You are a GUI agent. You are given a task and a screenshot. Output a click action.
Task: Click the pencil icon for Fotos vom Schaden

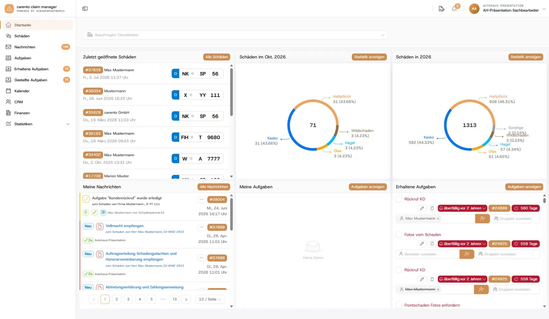pyautogui.click(x=422, y=244)
